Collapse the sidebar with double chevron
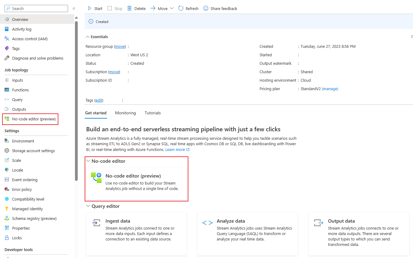This screenshot has height=258, width=413. tap(74, 8)
